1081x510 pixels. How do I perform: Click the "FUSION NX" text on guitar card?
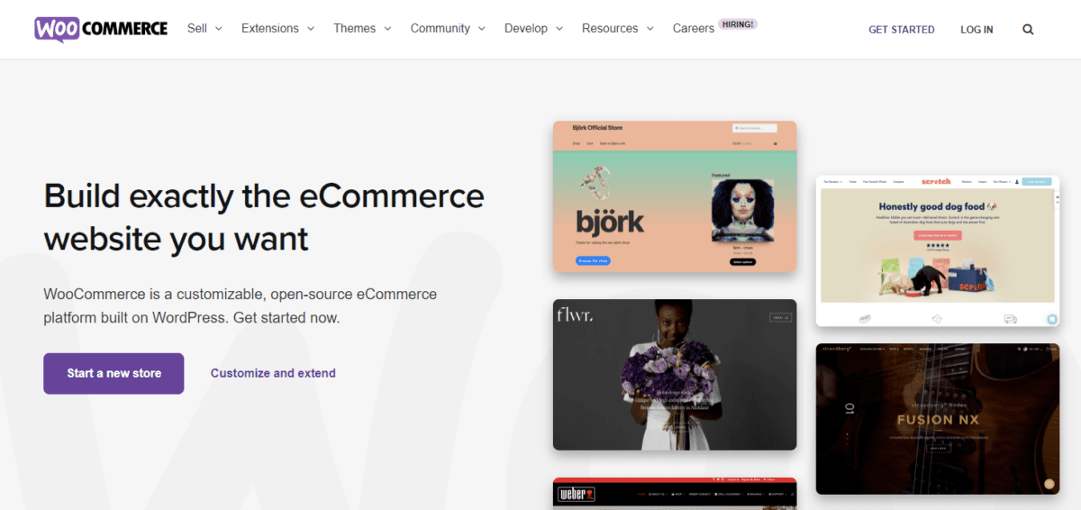pos(938,420)
